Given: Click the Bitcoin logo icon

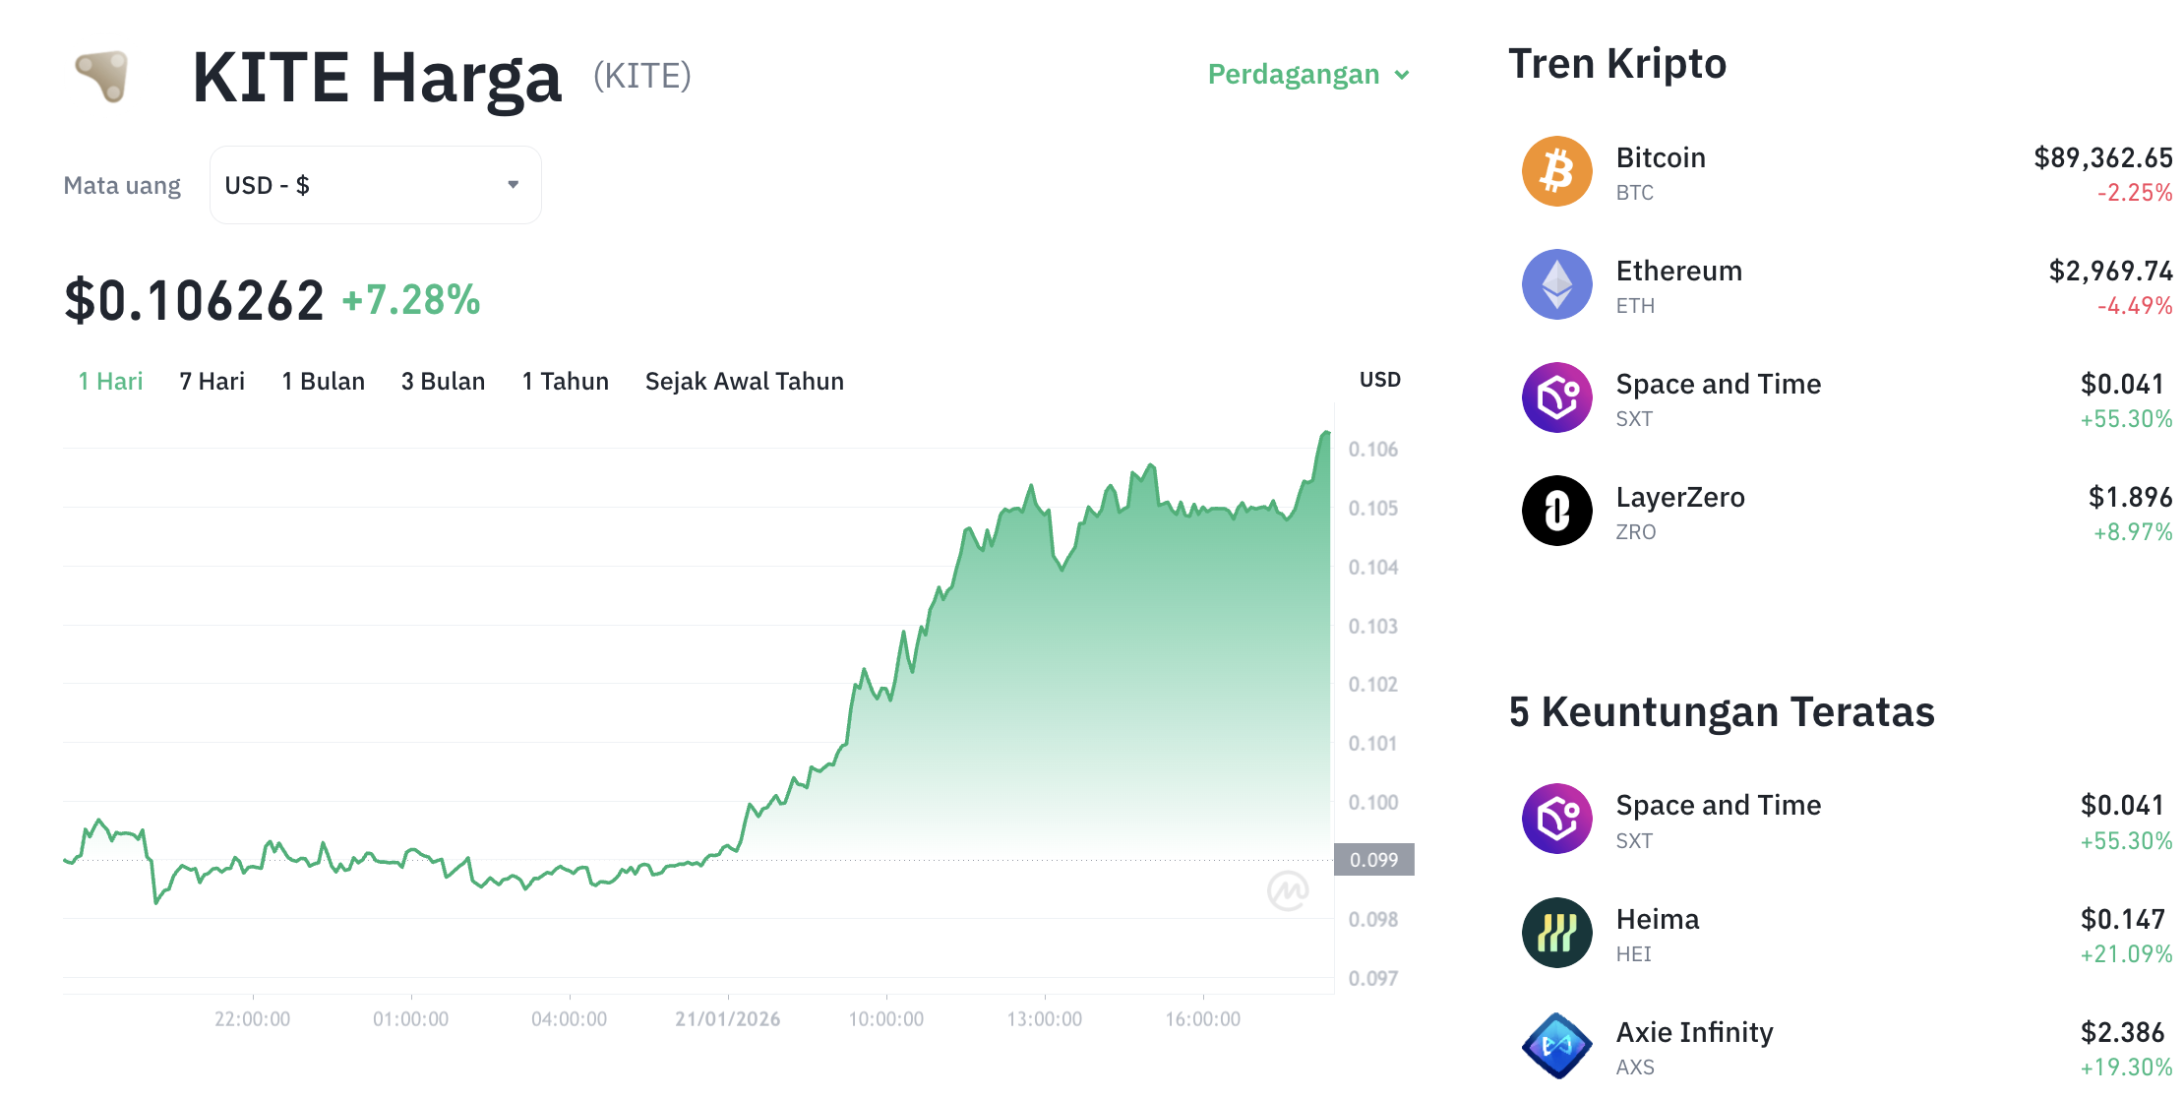Looking at the screenshot, I should point(1556,171).
